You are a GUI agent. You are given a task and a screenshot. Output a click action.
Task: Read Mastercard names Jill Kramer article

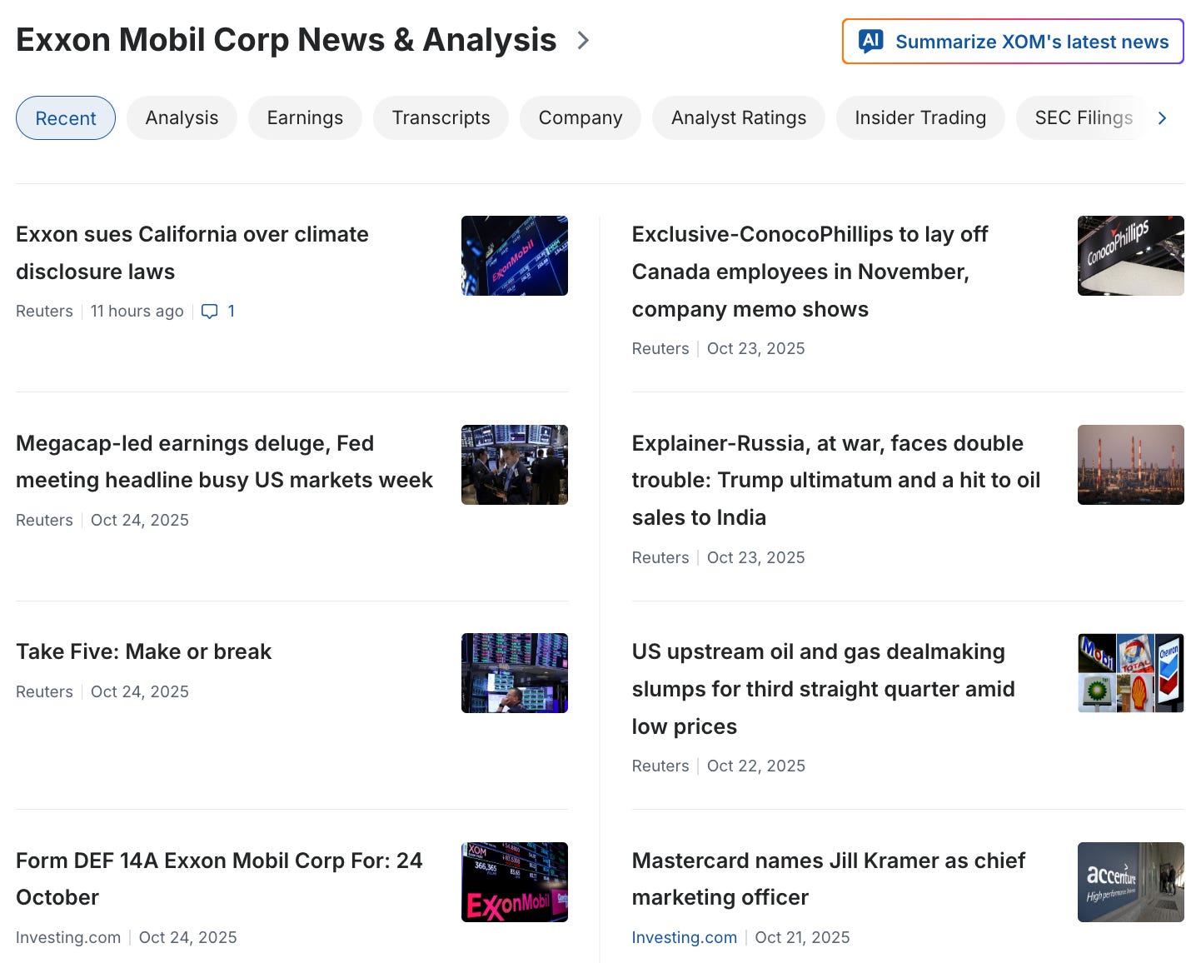click(829, 879)
